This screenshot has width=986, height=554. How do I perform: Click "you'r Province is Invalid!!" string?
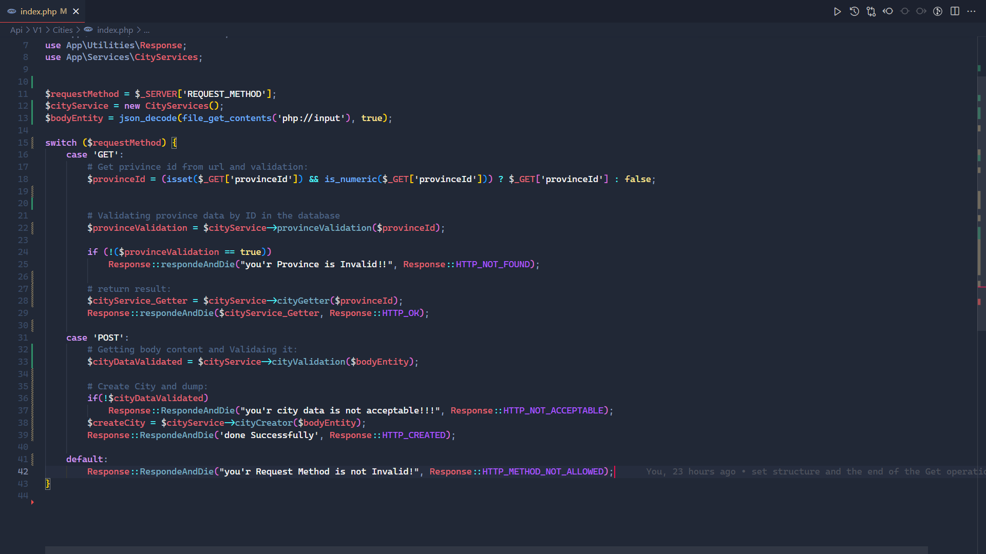[x=316, y=265]
